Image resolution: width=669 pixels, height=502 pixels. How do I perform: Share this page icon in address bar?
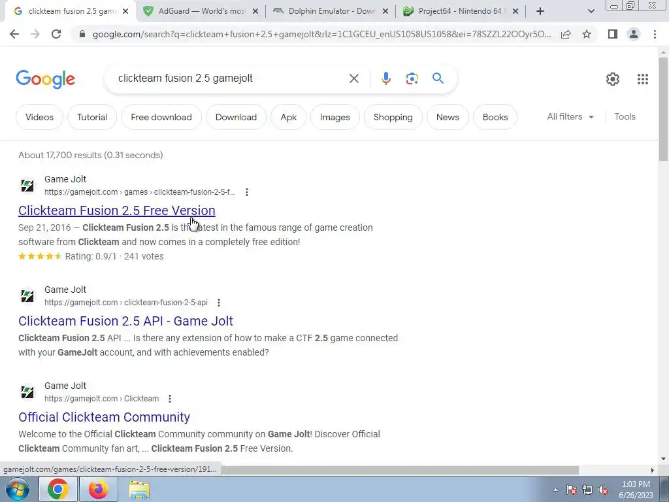click(566, 34)
